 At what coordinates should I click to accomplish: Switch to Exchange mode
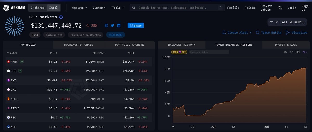[38, 8]
